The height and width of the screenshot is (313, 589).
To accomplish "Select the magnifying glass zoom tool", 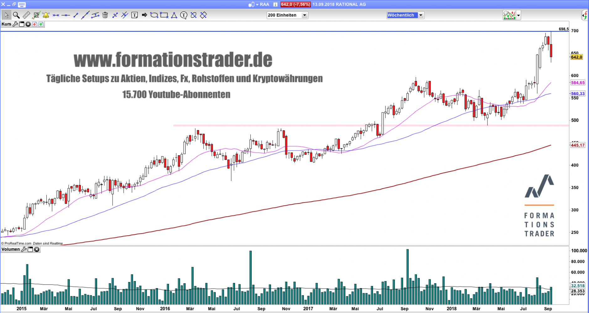I will click(16, 15).
